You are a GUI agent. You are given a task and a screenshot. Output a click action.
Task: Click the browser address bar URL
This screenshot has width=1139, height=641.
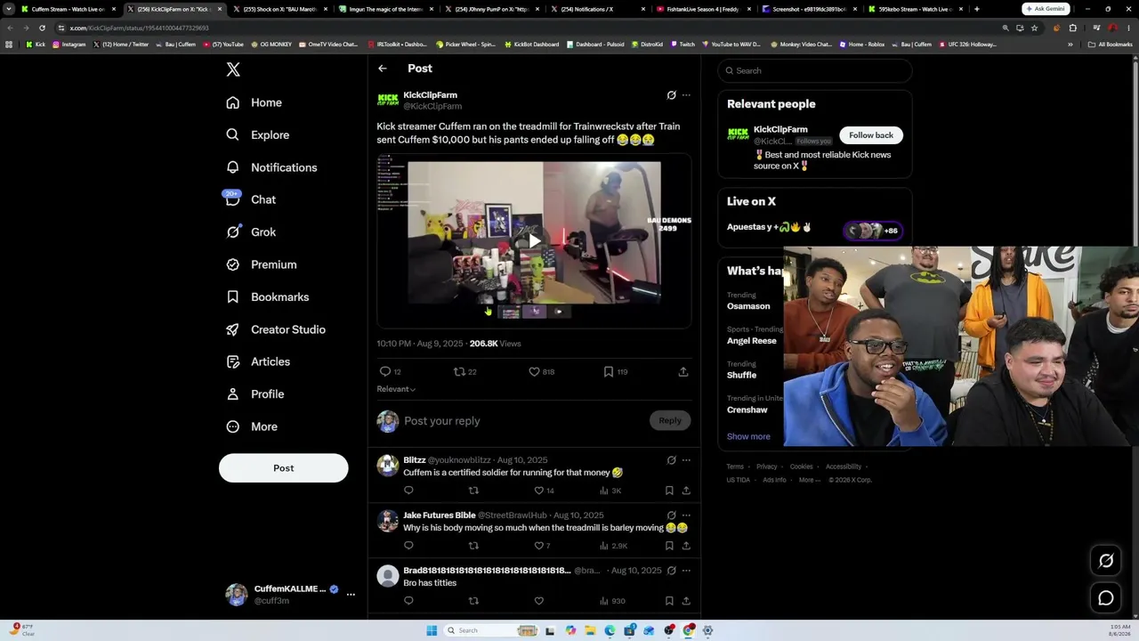(x=139, y=28)
